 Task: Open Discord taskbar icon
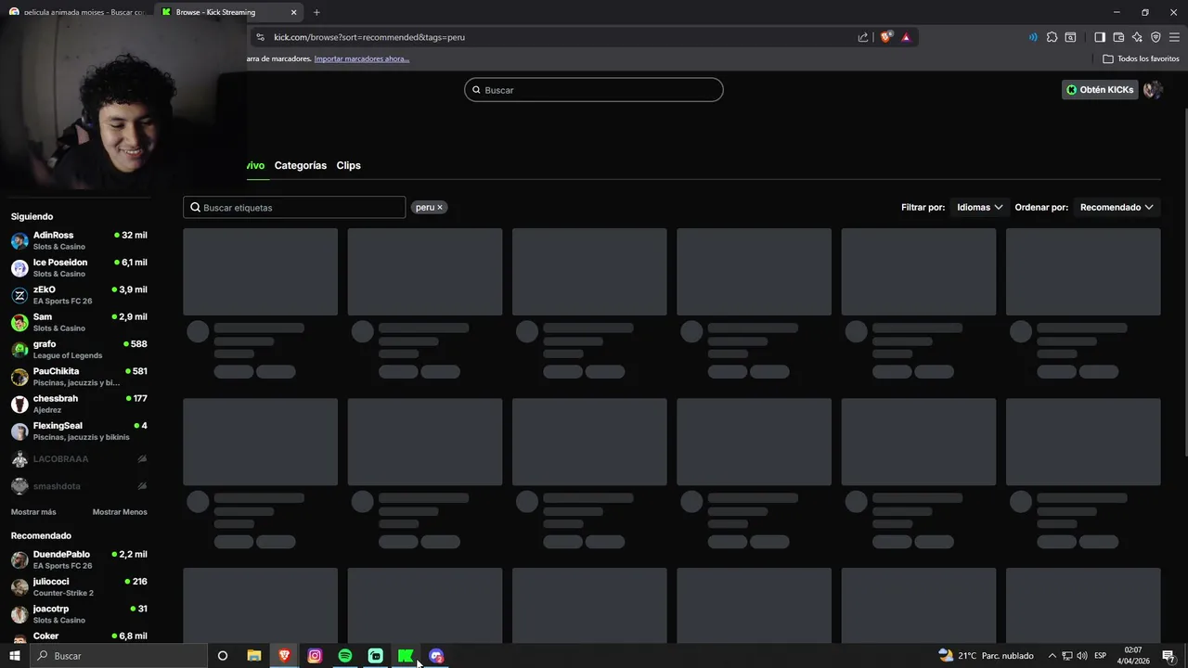(436, 656)
